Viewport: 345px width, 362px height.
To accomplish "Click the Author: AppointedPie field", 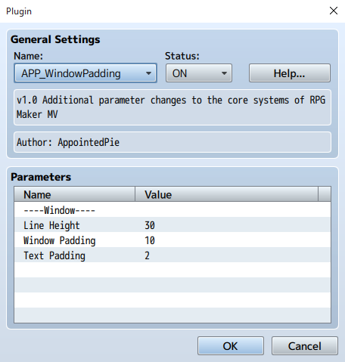I will click(x=172, y=142).
